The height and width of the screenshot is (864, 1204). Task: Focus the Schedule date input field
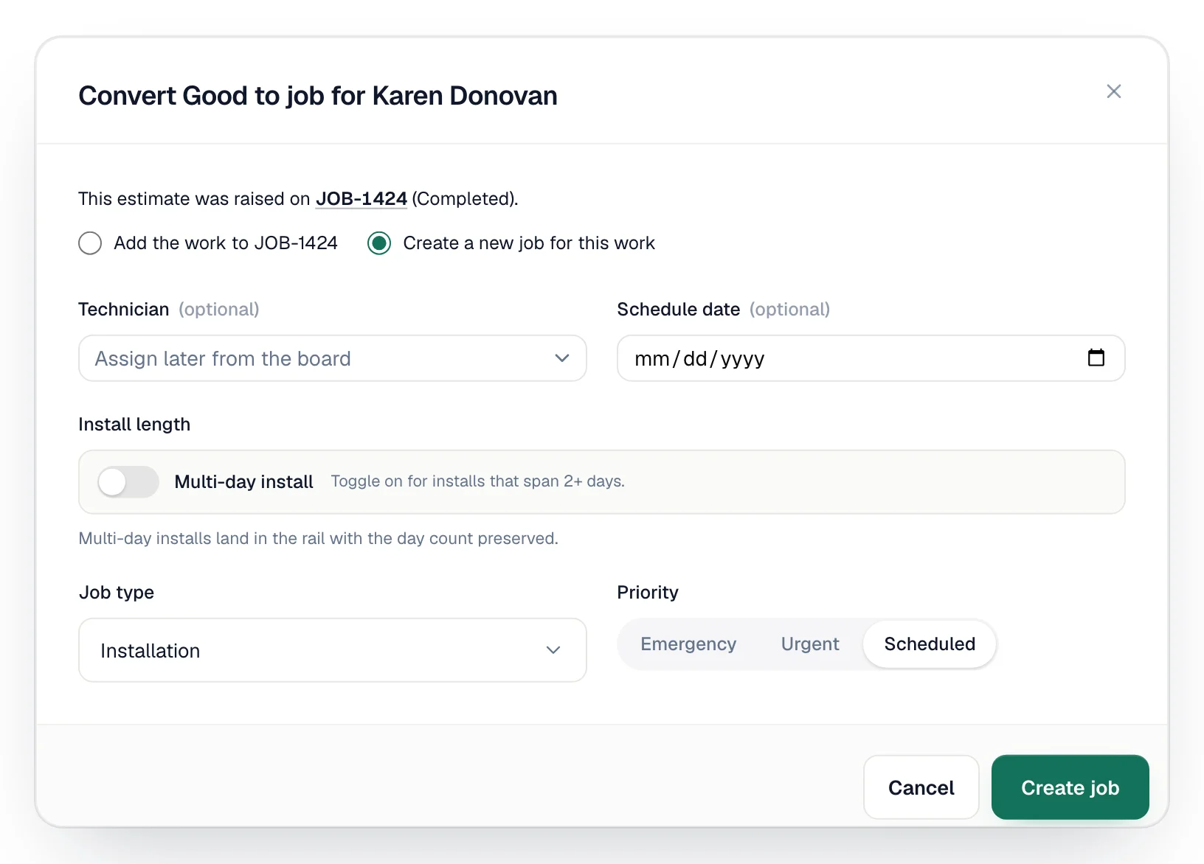[871, 358]
